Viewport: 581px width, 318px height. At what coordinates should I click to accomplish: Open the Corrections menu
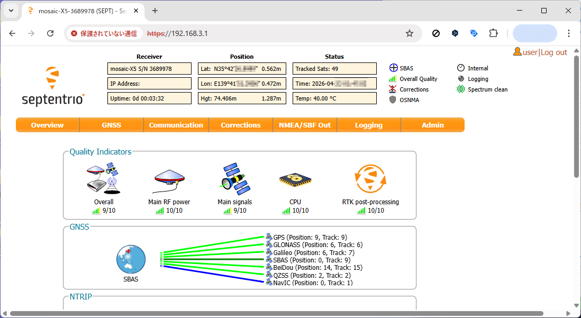tap(240, 125)
